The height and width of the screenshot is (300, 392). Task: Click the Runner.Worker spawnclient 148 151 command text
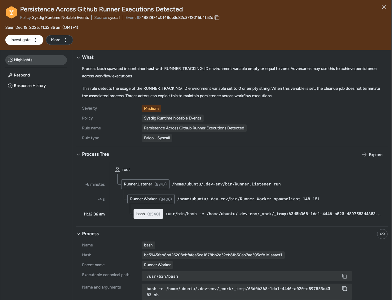pyautogui.click(x=248, y=199)
